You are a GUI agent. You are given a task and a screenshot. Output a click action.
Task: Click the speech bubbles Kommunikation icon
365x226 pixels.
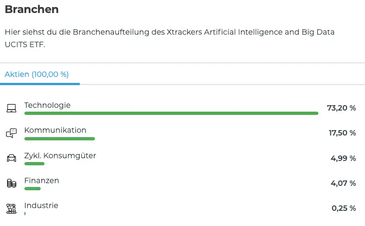click(x=11, y=133)
